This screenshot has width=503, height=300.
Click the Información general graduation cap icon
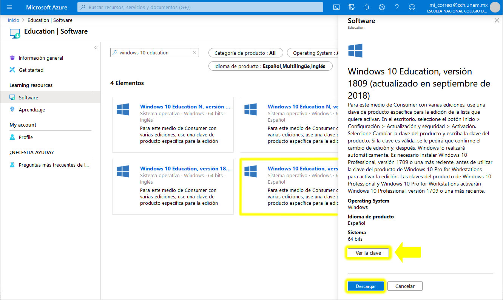(x=12, y=58)
